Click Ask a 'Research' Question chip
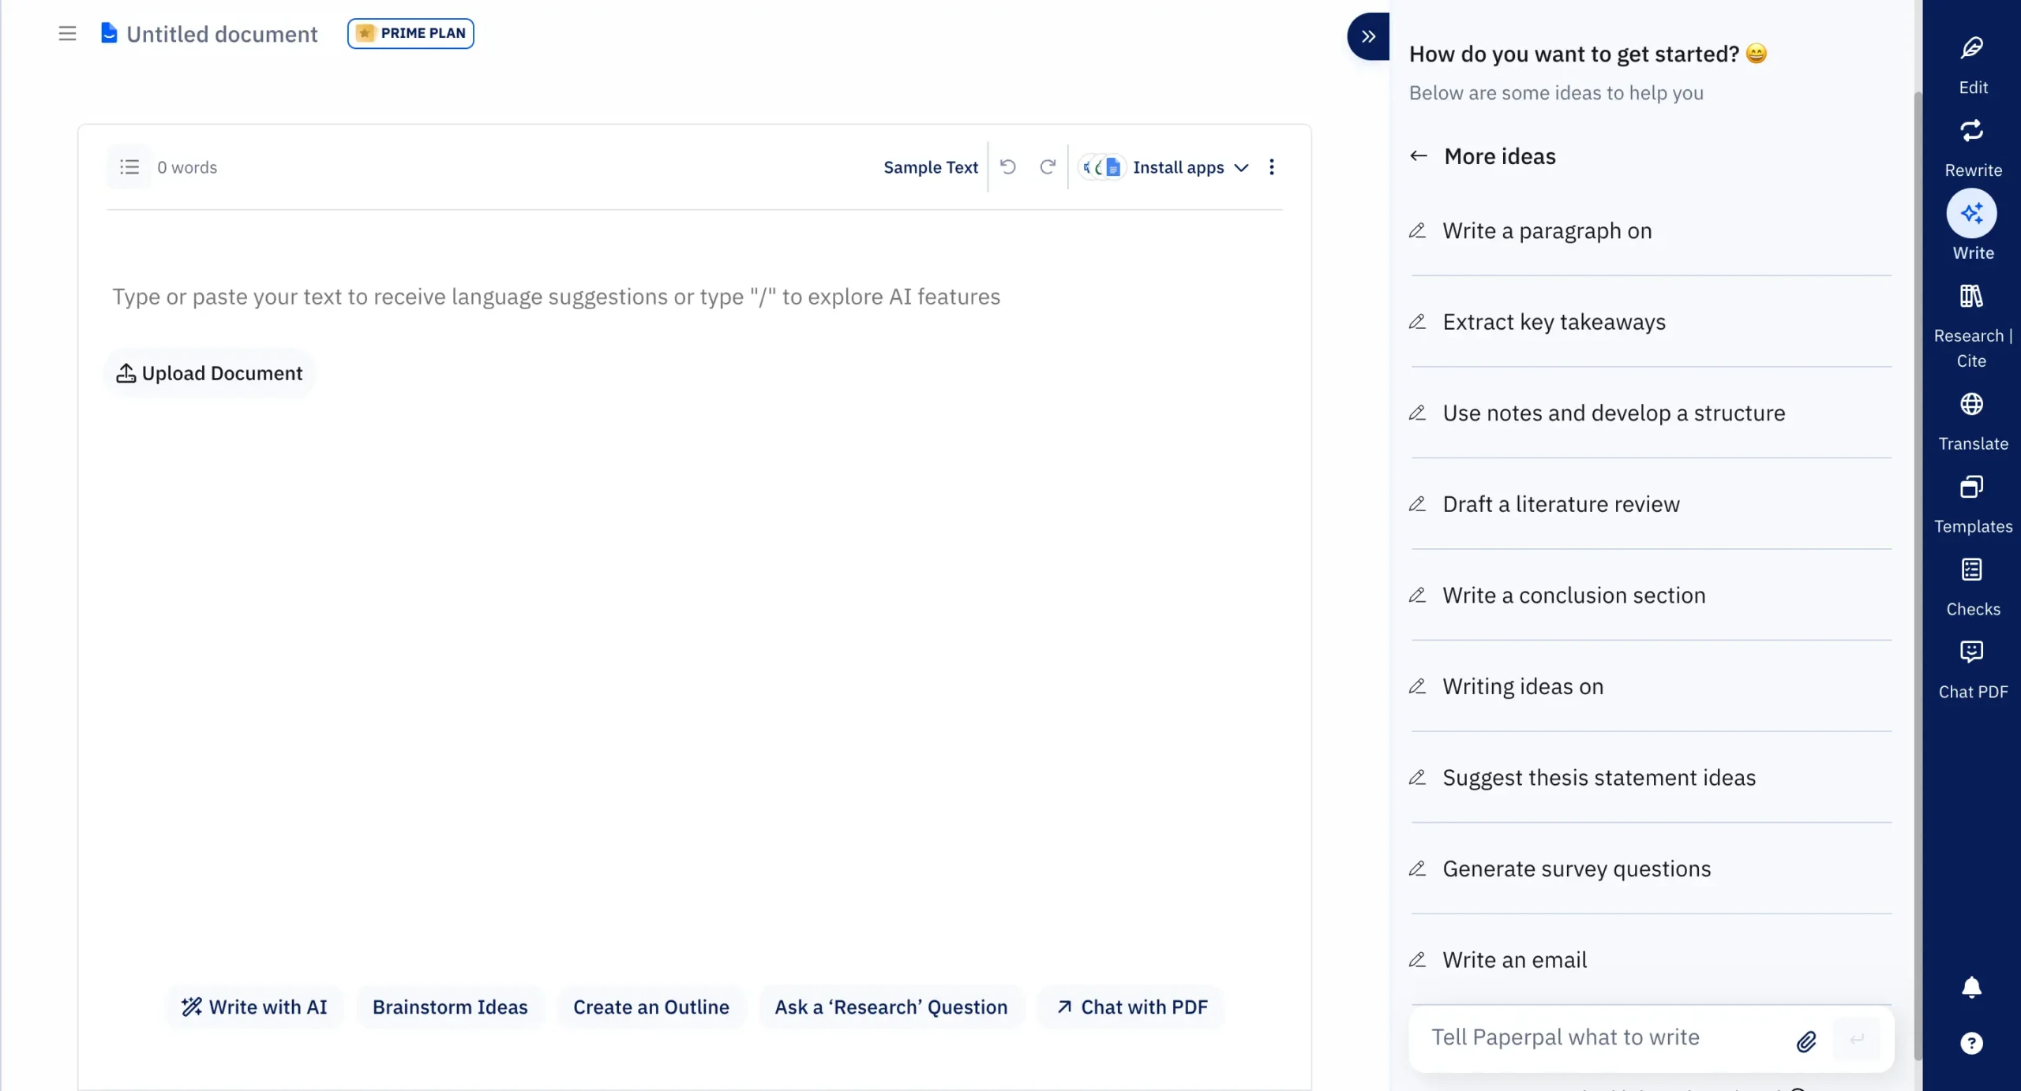Viewport: 2021px width, 1091px height. [891, 1007]
